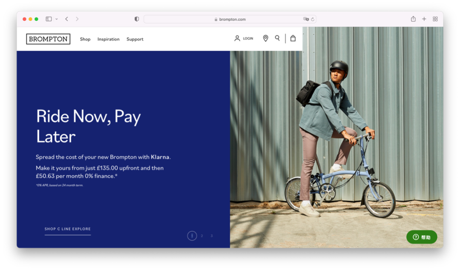Click the 0% APR footnote text

60,185
